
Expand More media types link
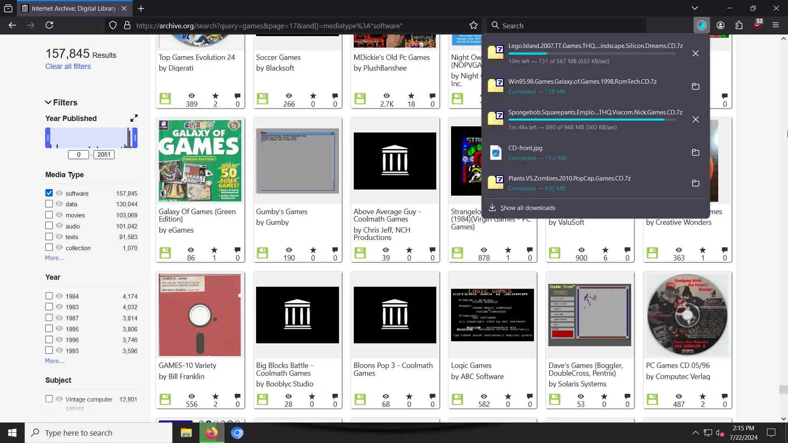(55, 258)
